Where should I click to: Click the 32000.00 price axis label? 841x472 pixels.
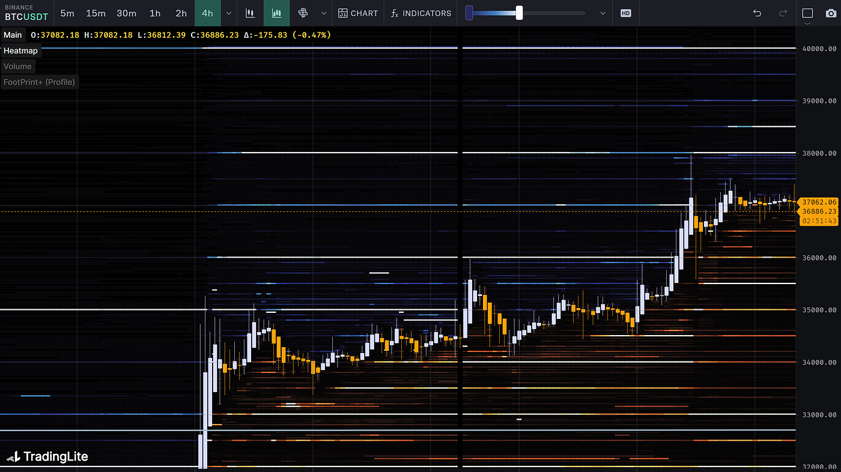point(819,467)
